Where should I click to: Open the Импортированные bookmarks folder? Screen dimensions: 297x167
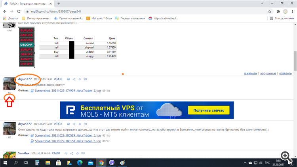click(36, 18)
